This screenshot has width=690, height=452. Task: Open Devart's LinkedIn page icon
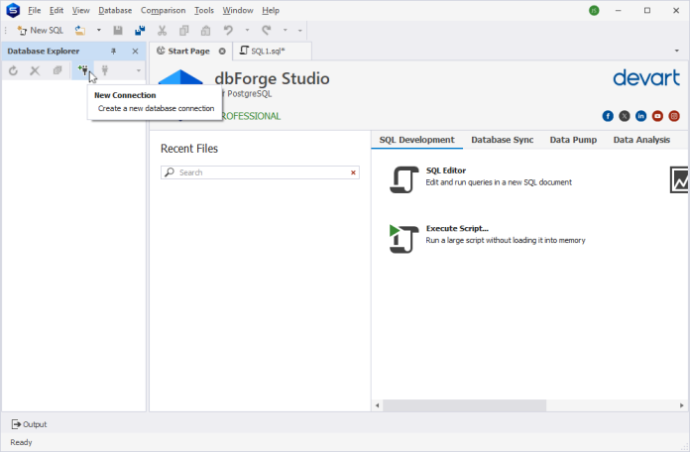[x=641, y=116]
